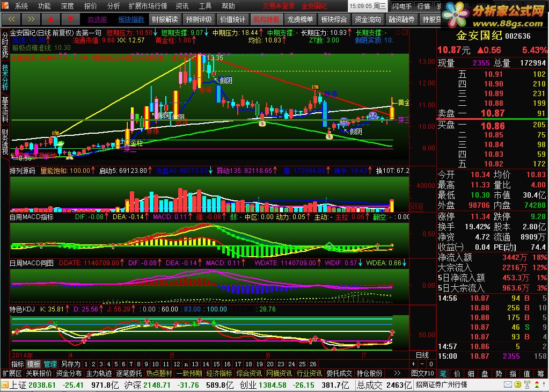Expand more bottom tabs with >> arrow
The width and height of the screenshot is (549, 392).
tap(397, 373)
